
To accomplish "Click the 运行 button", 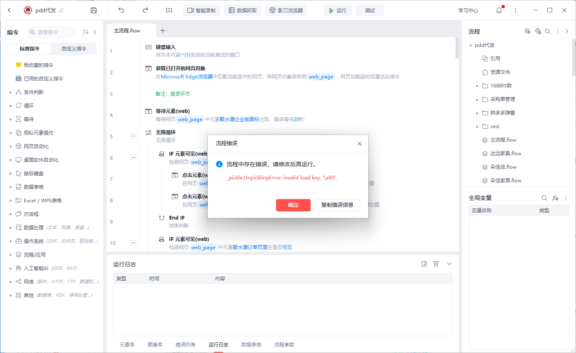I will [x=338, y=10].
